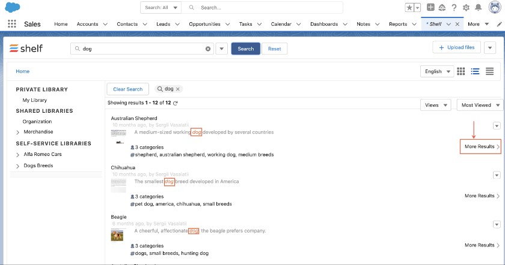Open Chihuahua row actions dropdown
The height and width of the screenshot is (265, 505).
click(x=497, y=175)
